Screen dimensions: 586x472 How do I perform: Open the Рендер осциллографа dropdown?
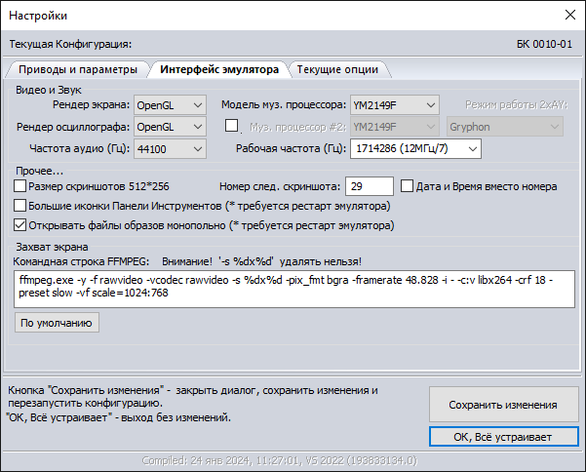tap(170, 127)
